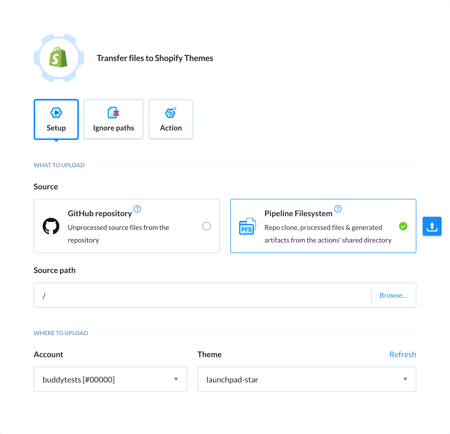Click the Browse link for Source path

(x=394, y=295)
